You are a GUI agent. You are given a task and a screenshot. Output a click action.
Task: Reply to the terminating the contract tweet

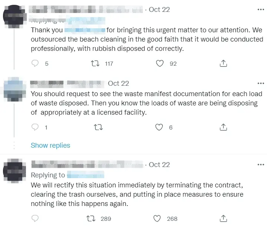click(x=35, y=218)
